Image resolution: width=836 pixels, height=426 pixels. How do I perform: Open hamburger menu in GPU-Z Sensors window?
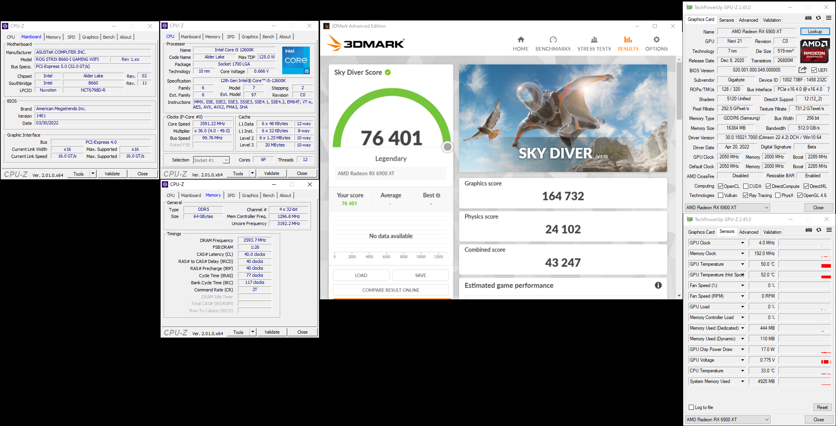pos(829,230)
